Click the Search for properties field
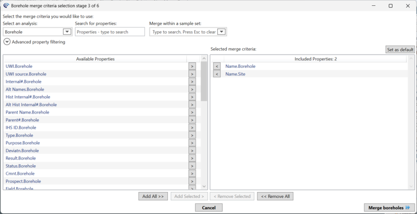This screenshot has height=214, width=417. click(x=110, y=32)
